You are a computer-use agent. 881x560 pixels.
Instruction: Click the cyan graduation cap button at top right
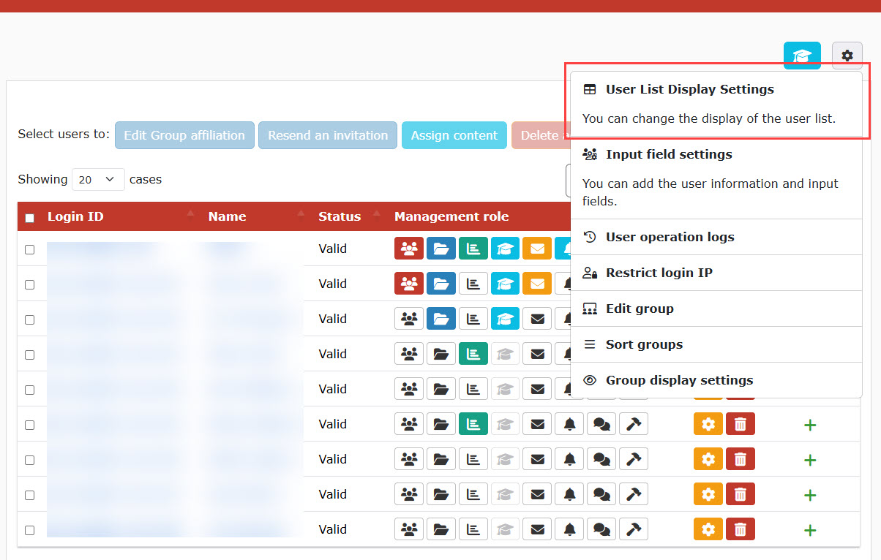[x=802, y=56]
